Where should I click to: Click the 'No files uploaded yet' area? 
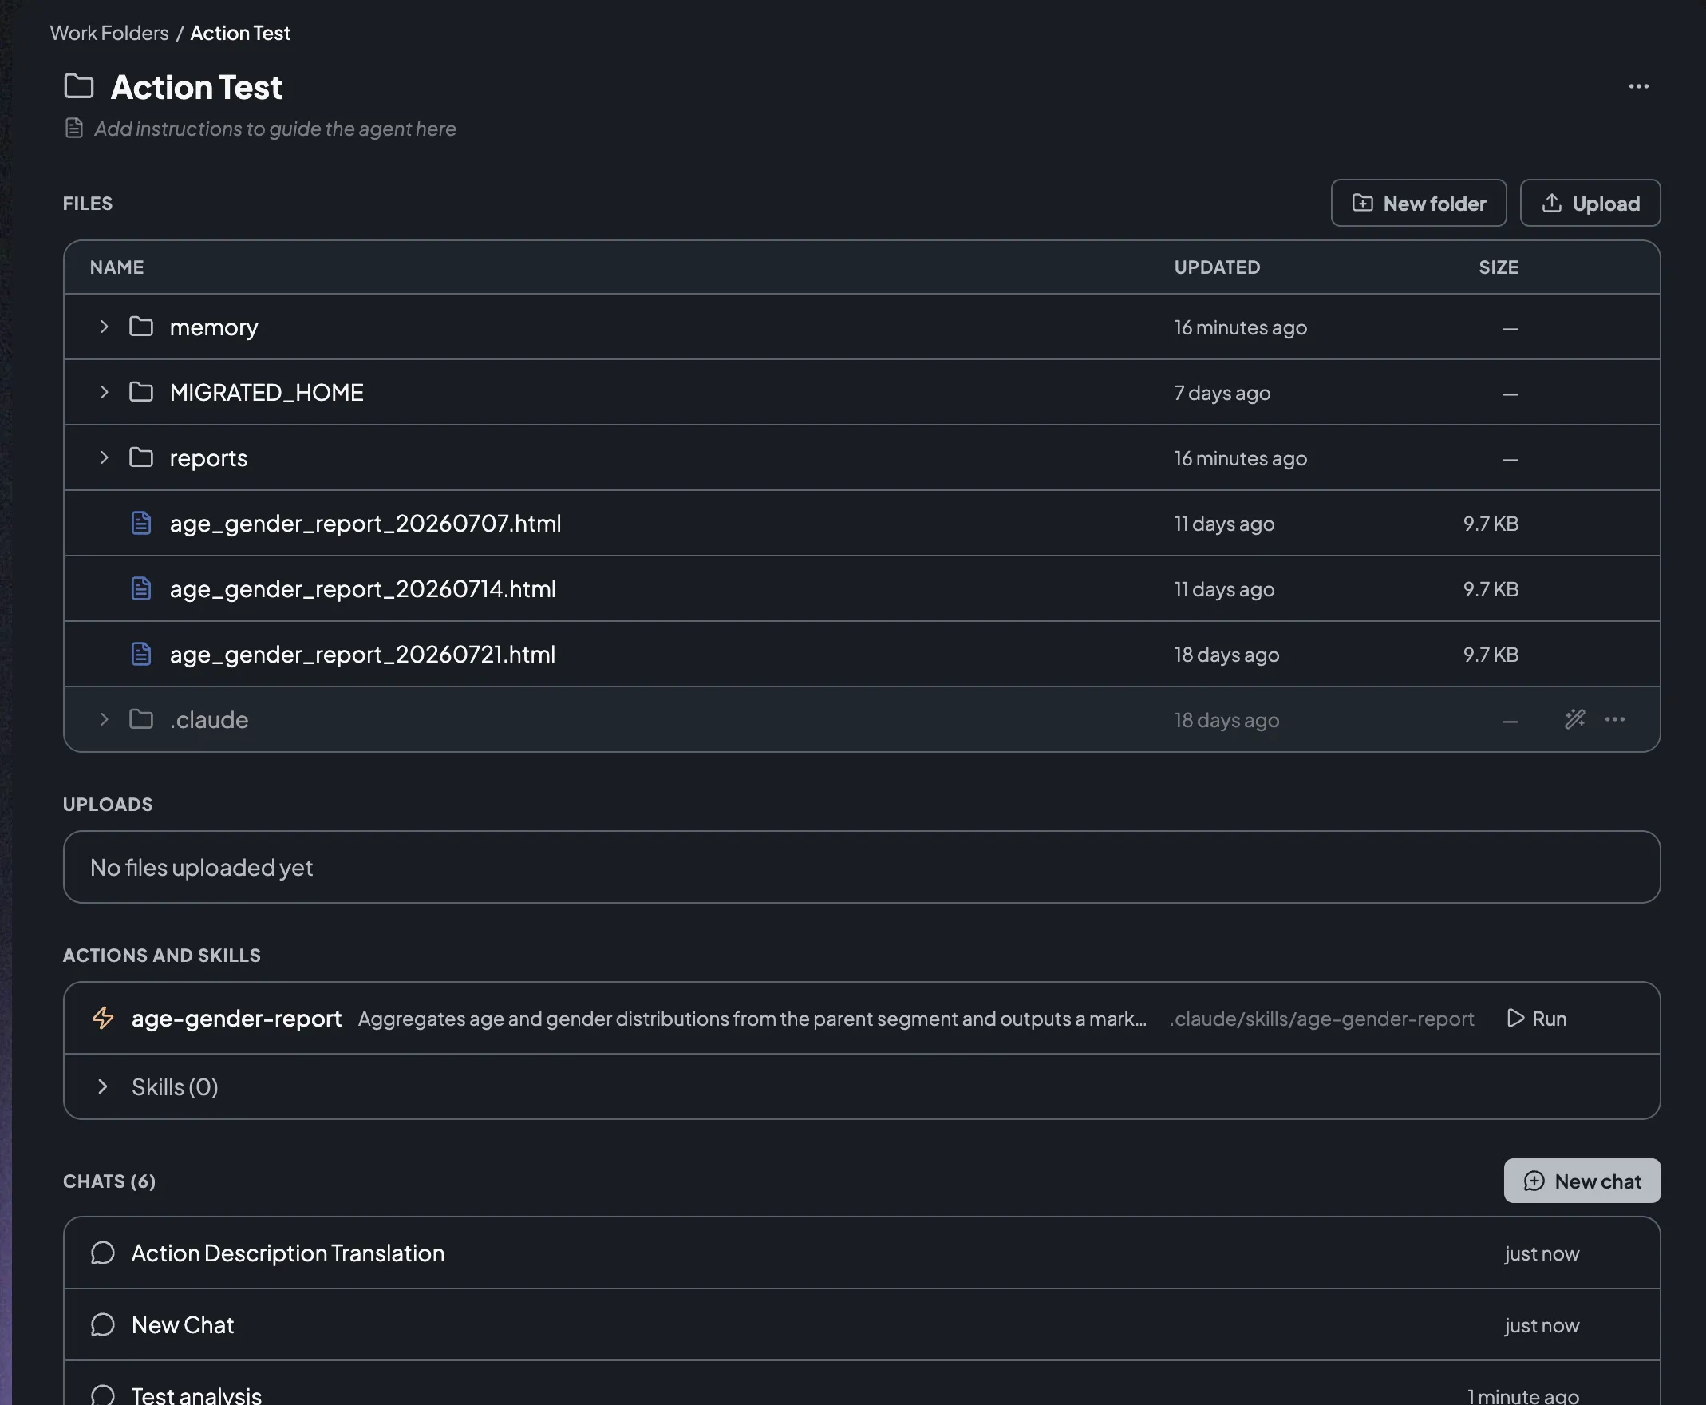click(x=862, y=867)
